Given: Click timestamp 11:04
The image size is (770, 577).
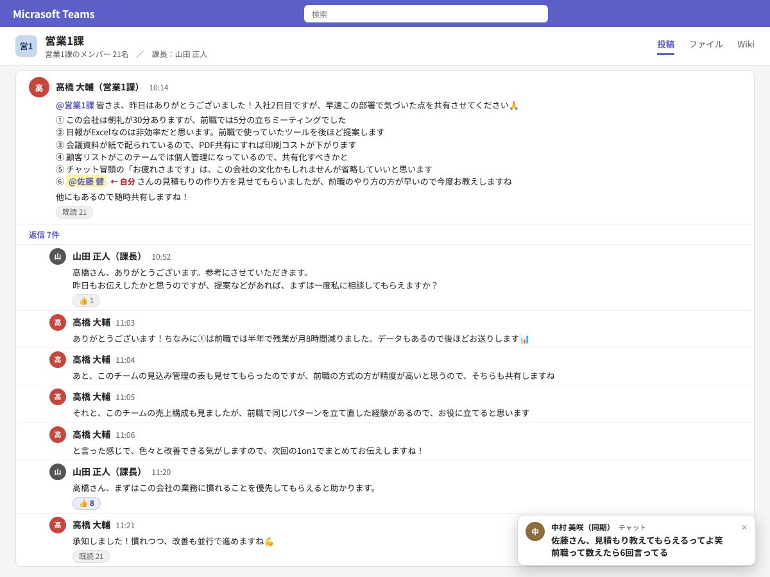Looking at the screenshot, I should pos(125,360).
